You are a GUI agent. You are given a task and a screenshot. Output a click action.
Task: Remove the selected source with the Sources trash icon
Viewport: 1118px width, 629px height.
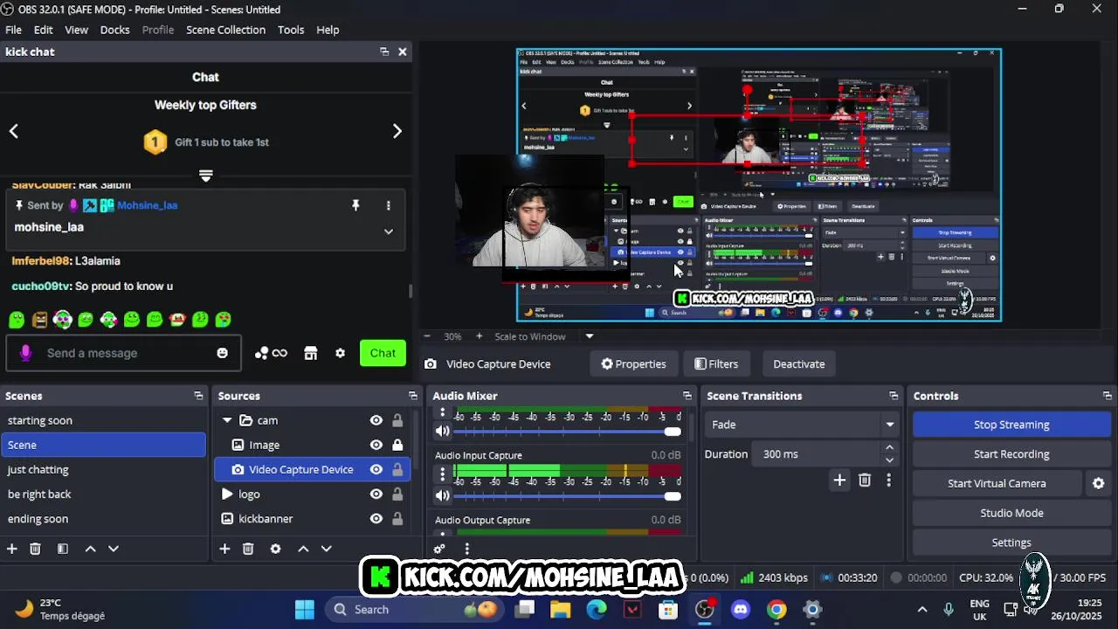click(248, 549)
